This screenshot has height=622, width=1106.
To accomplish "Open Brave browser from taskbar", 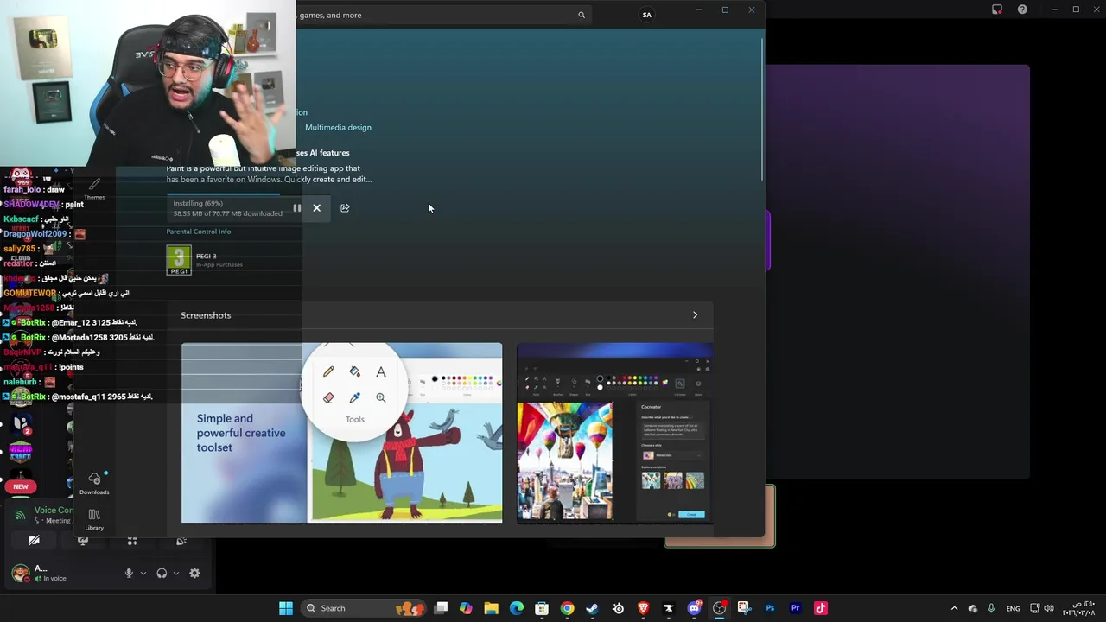I will pos(643,608).
